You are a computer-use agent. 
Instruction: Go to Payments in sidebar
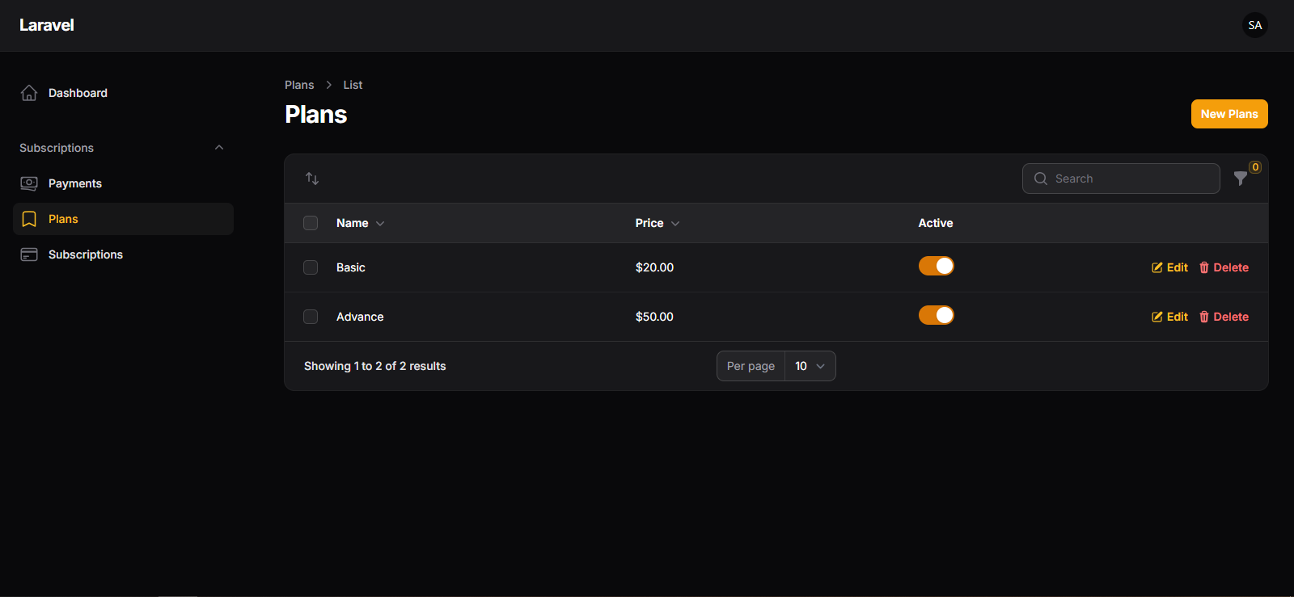tap(75, 183)
